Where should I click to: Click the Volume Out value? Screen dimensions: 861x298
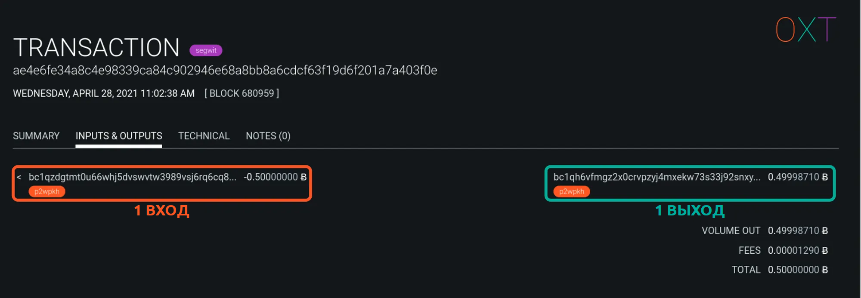[797, 230]
